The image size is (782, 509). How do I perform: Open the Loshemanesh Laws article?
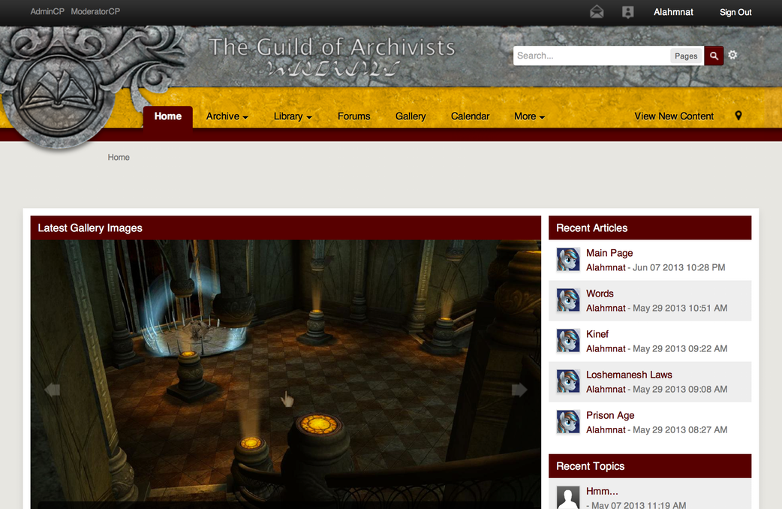click(629, 375)
